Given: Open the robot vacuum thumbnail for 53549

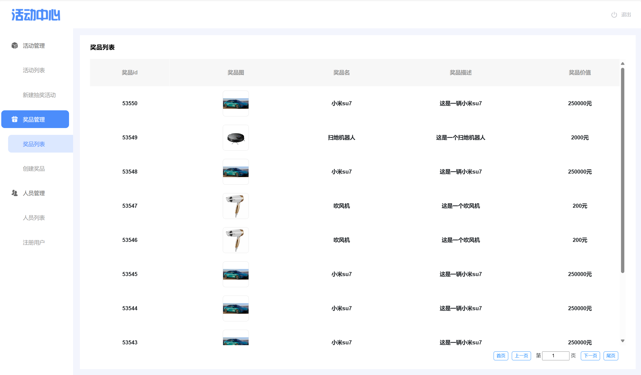Looking at the screenshot, I should click(x=236, y=137).
